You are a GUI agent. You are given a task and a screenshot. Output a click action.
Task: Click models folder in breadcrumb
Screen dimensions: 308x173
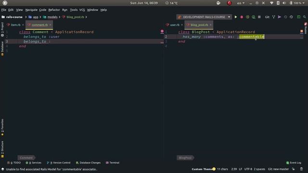pos(50,17)
